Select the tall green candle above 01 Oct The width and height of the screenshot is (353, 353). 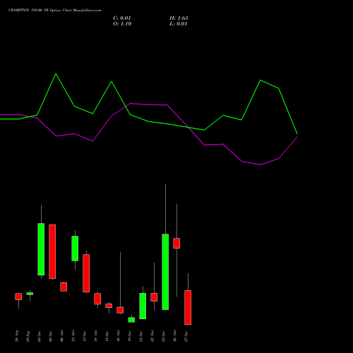41,249
